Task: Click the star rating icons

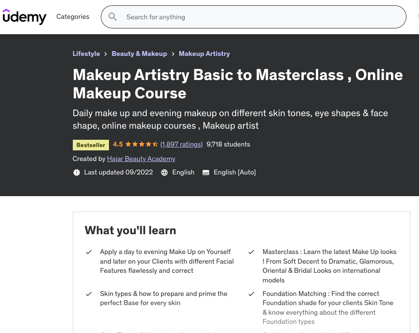Action: [141, 144]
